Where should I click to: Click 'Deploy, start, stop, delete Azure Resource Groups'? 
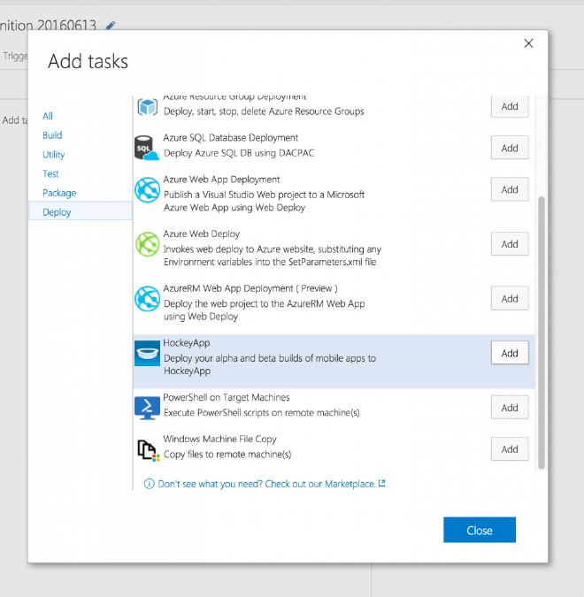(264, 111)
